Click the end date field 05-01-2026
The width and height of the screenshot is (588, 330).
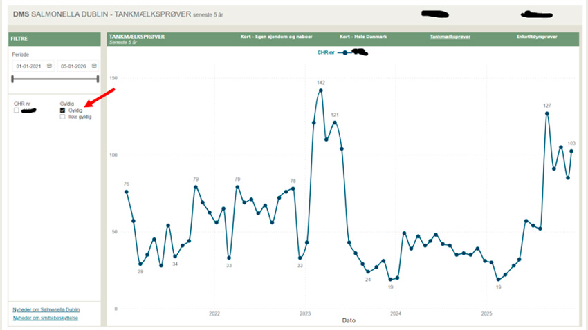[x=75, y=66]
